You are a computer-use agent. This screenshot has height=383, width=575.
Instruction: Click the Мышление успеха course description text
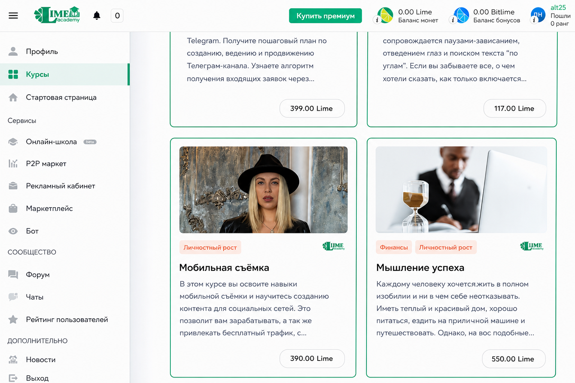(x=455, y=309)
